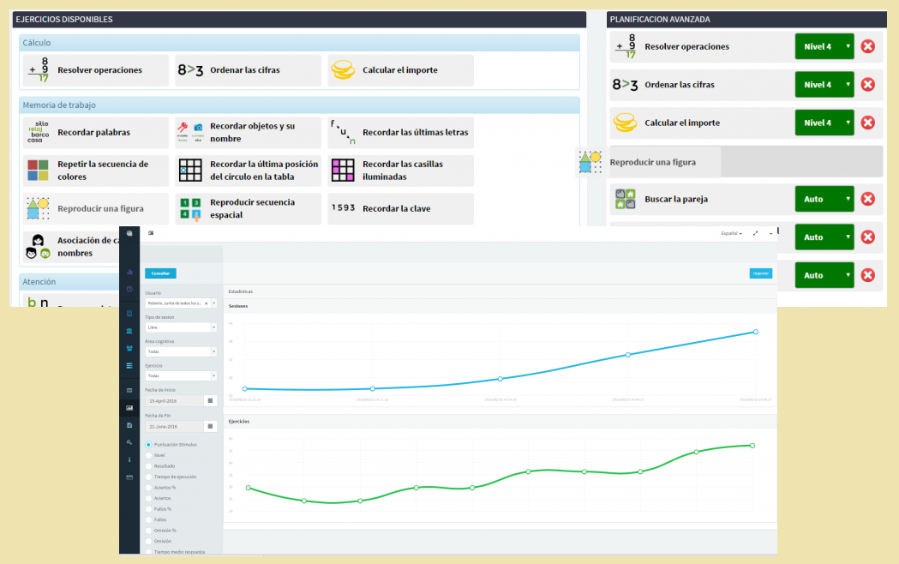Remove Buscar la pareja exercise from plan

(x=867, y=199)
